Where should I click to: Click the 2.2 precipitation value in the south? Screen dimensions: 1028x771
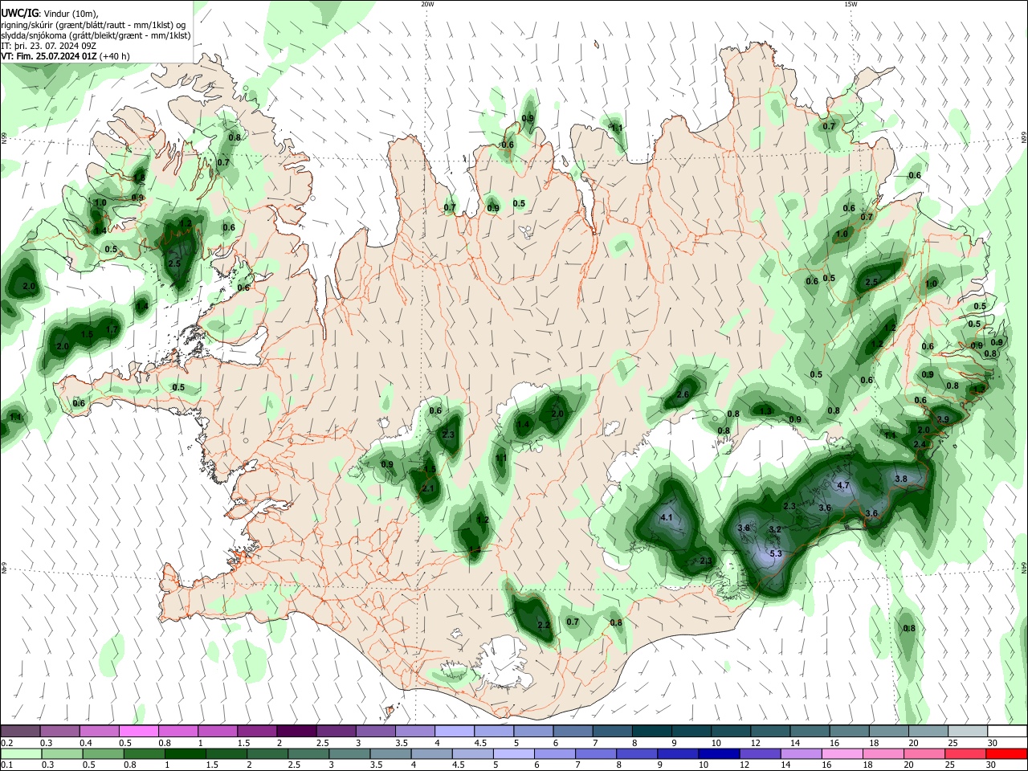coord(544,625)
